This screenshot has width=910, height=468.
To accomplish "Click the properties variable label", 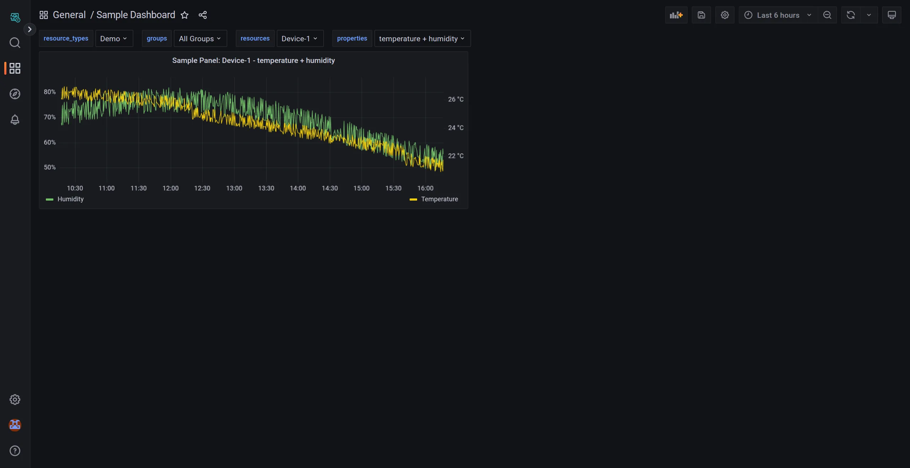I will click(x=352, y=38).
